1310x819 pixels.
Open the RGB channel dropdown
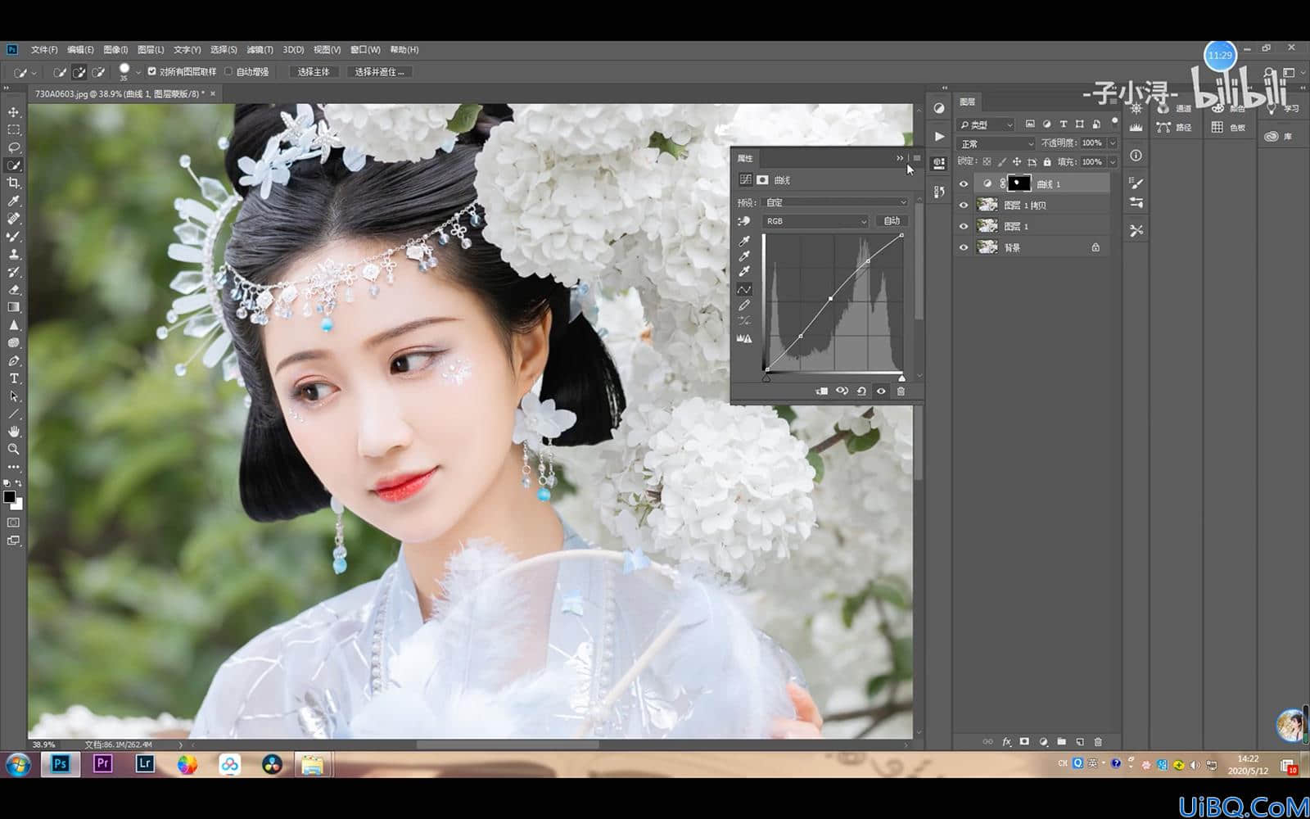[815, 221]
